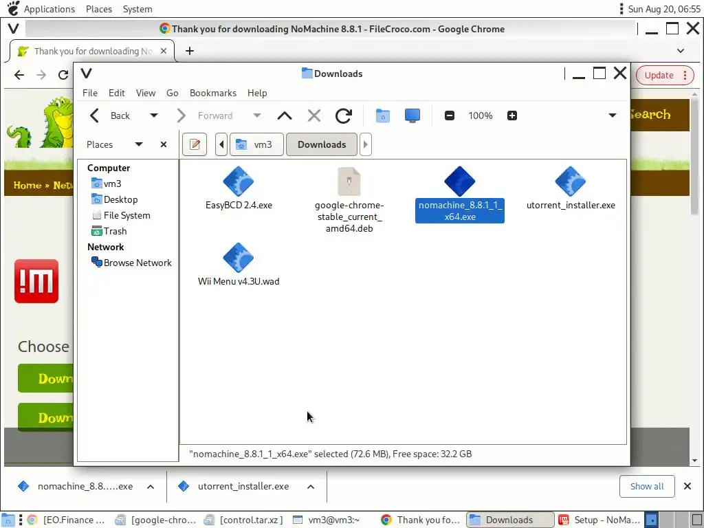Select File System in sidebar

point(121,215)
